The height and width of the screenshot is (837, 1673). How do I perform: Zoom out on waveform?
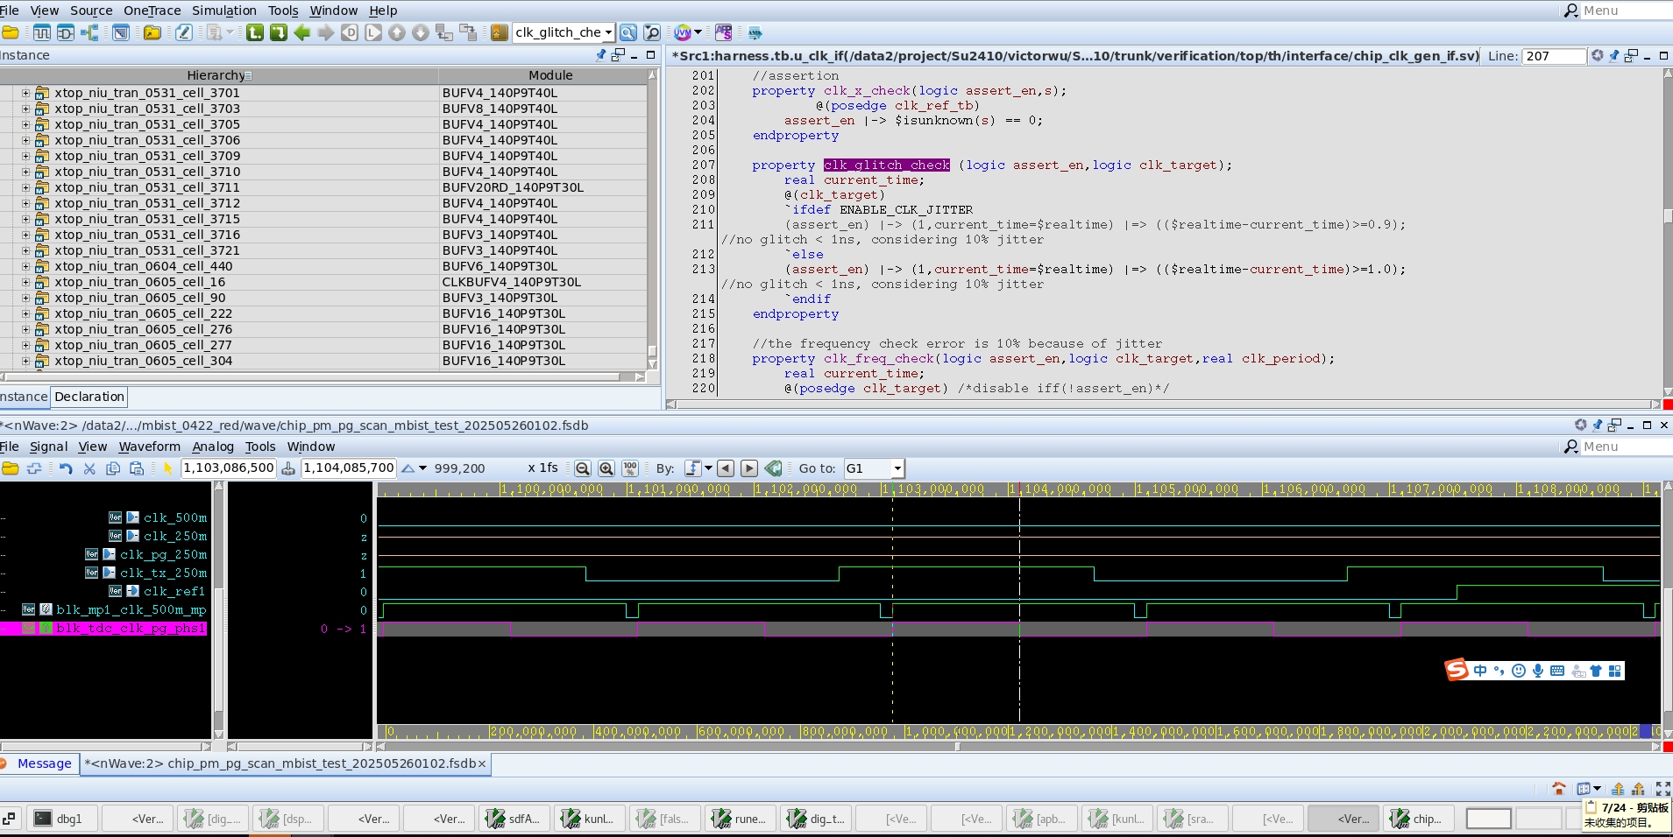click(583, 468)
